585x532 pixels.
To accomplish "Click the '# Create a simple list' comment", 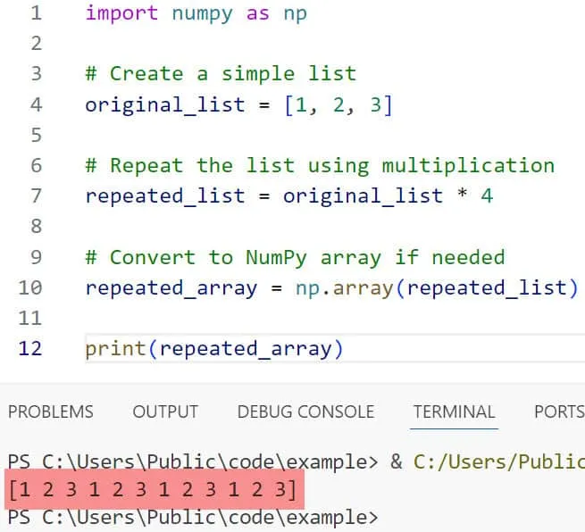I will click(x=221, y=74).
